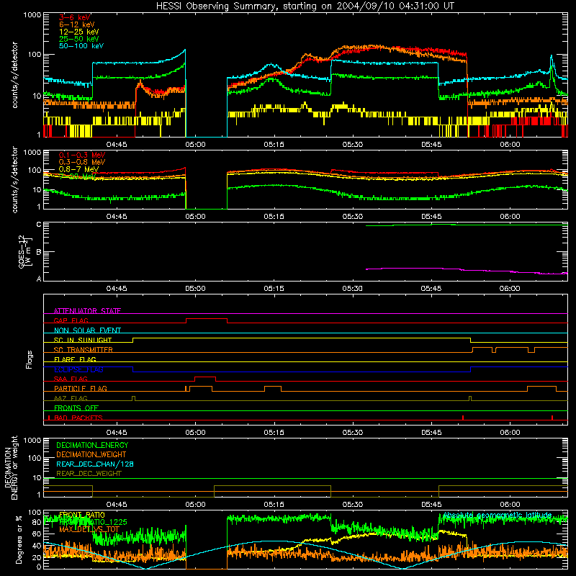Select the 50-100 keV legend label

(81, 46)
